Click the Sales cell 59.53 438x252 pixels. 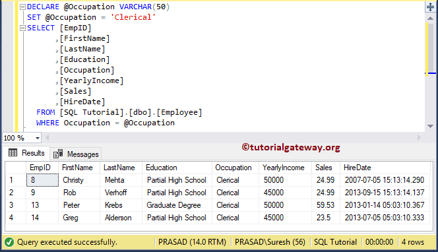(x=326, y=205)
